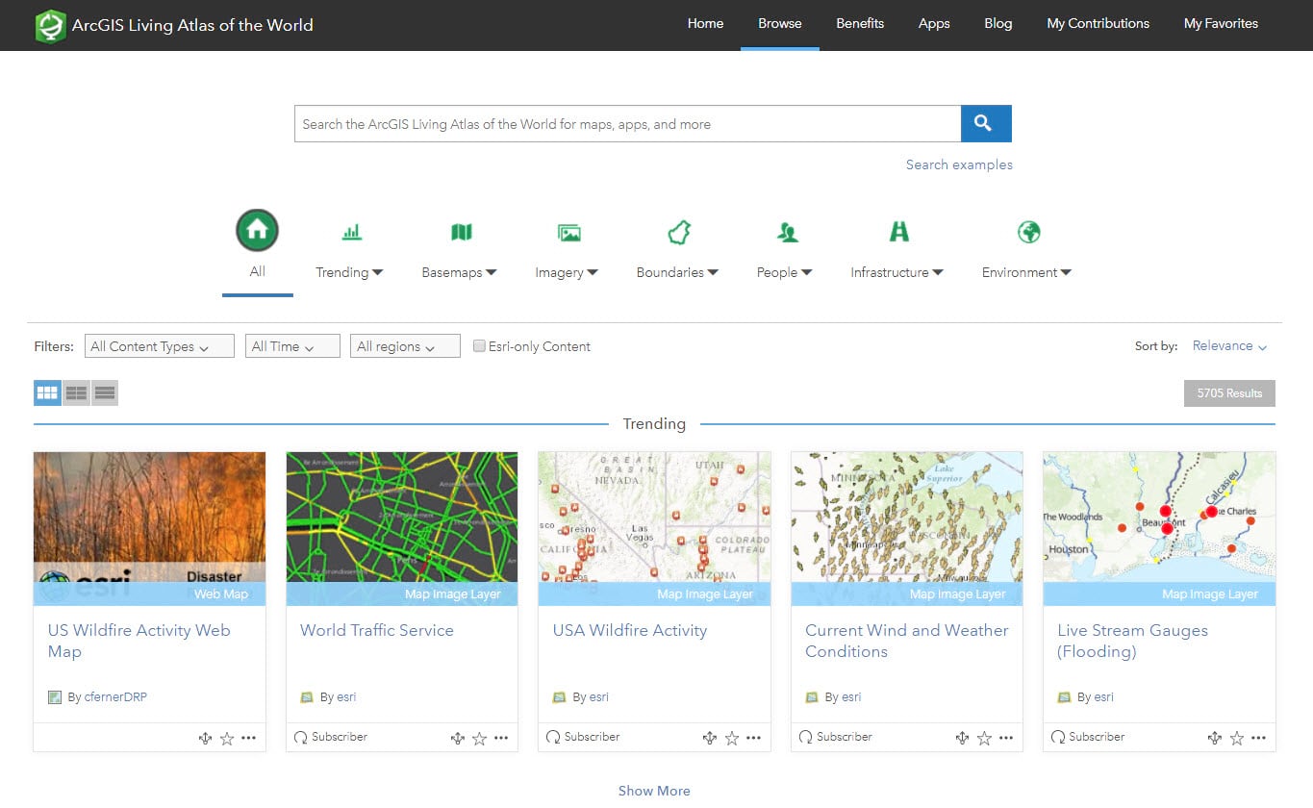Open the Imagery category

(x=568, y=232)
